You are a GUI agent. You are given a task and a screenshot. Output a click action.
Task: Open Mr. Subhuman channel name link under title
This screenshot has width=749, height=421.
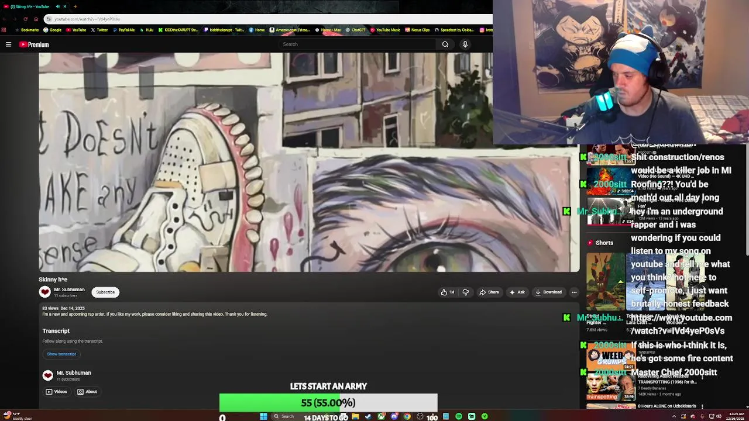point(69,289)
